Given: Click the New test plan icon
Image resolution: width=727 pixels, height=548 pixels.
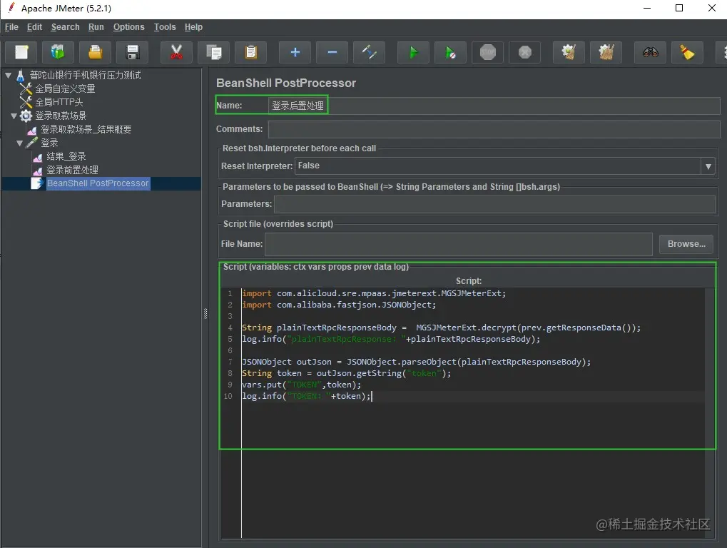Looking at the screenshot, I should click(21, 52).
